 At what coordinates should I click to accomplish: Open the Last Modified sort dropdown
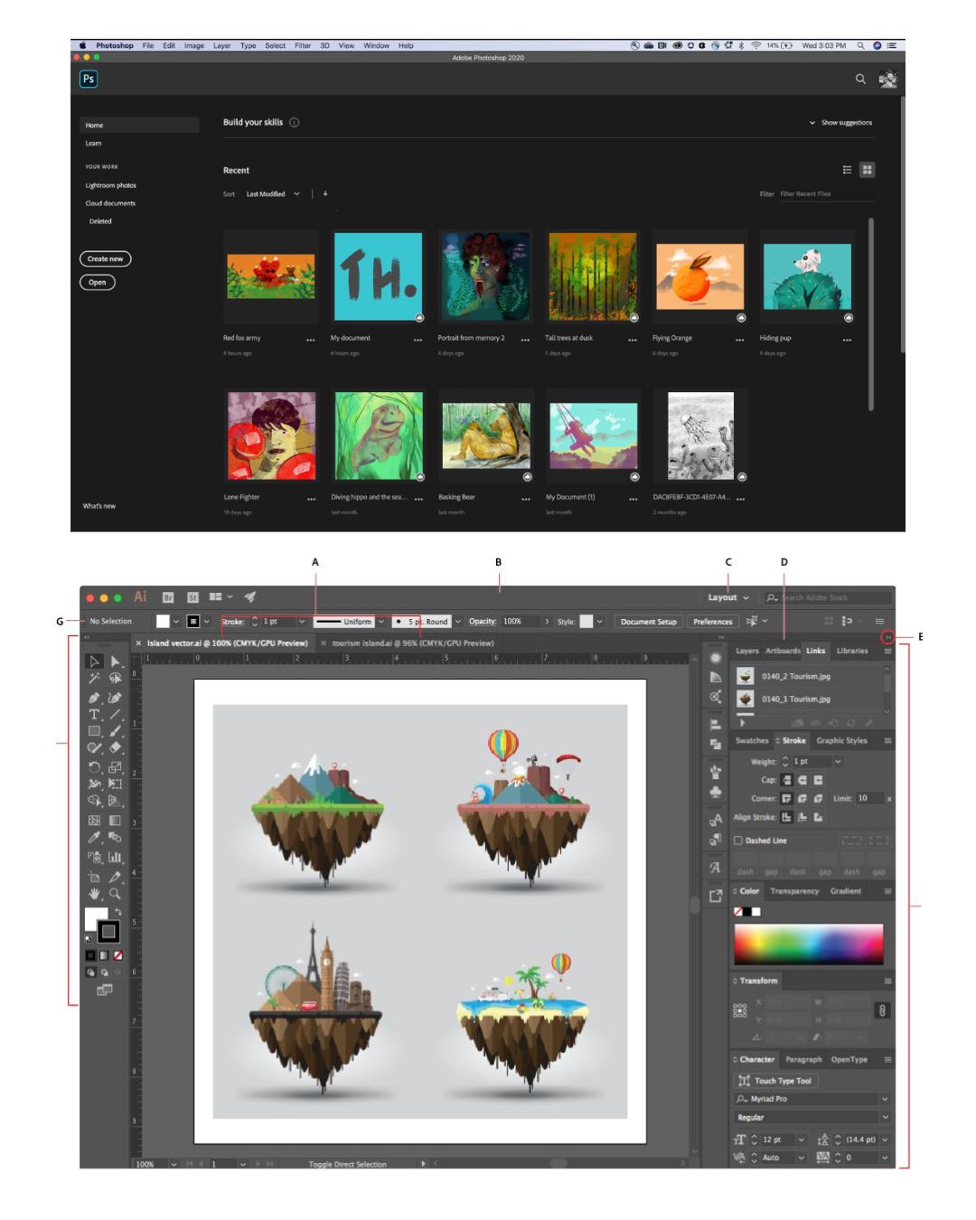[272, 193]
